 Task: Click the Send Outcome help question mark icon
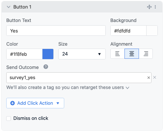click(x=46, y=67)
